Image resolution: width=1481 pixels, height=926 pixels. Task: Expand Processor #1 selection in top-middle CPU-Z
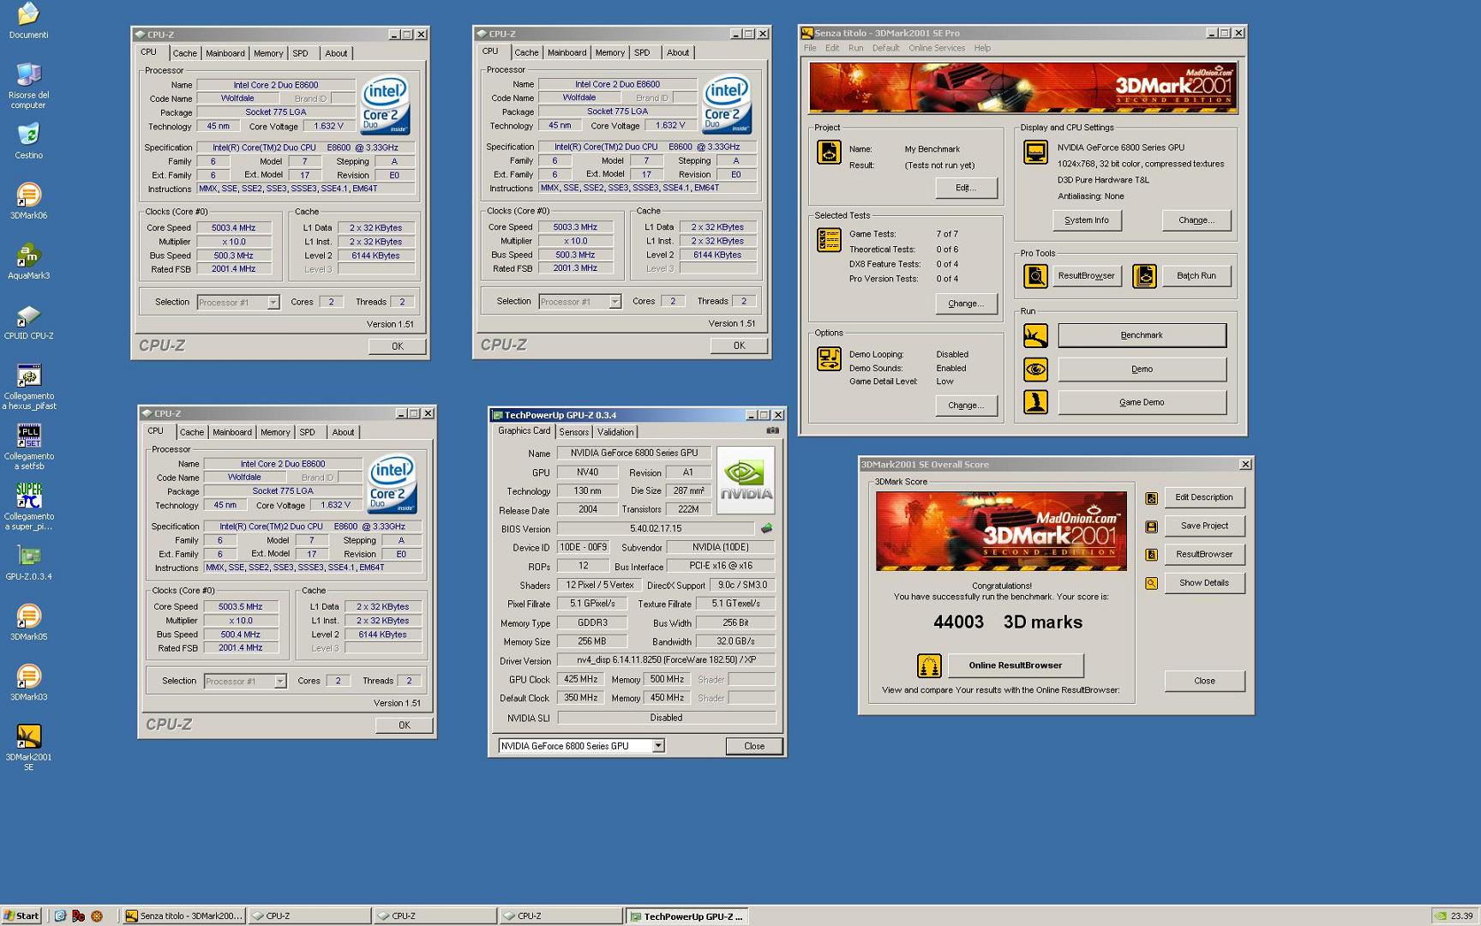pyautogui.click(x=615, y=302)
